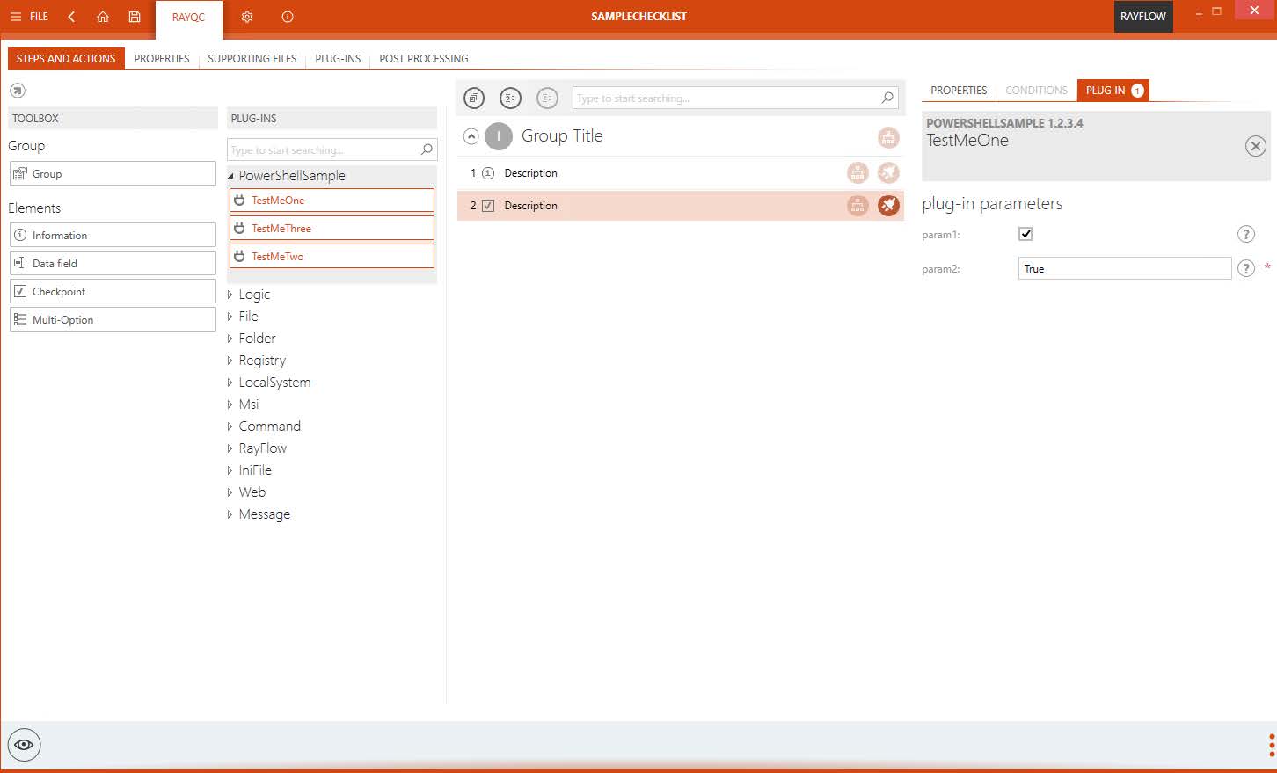Expand the Folder plug-in category

[230, 339]
